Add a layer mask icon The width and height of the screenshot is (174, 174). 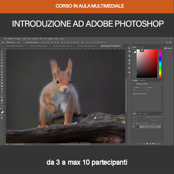[x=147, y=144]
